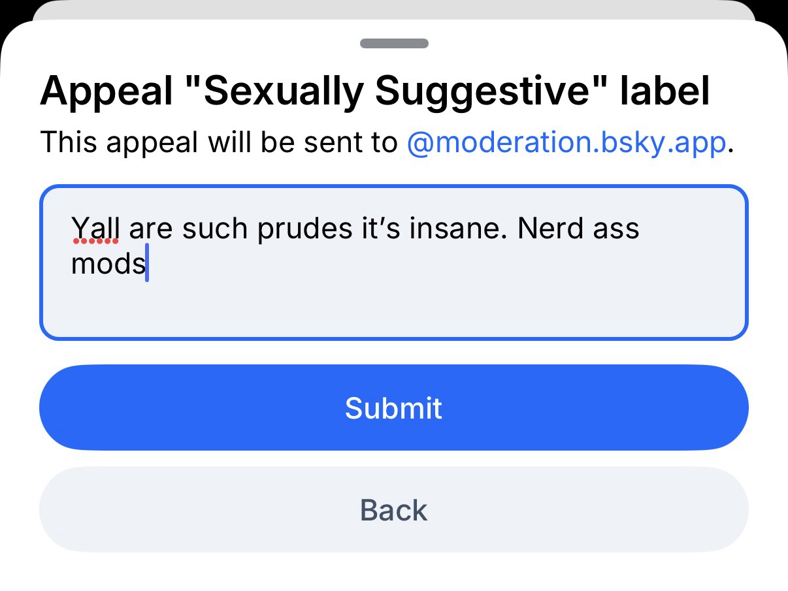Go back with the Back button
Image resolution: width=788 pixels, height=591 pixels.
[x=393, y=509]
